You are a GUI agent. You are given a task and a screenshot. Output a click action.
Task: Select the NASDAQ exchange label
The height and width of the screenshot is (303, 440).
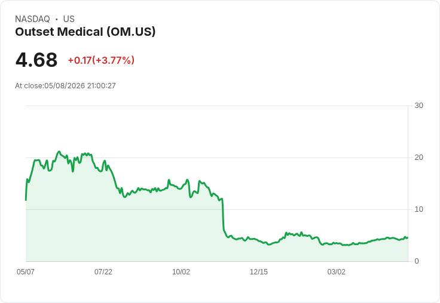[x=32, y=19]
